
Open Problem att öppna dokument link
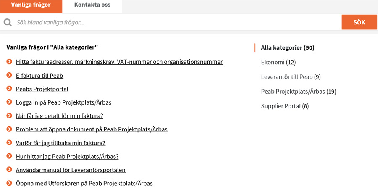coord(92,129)
